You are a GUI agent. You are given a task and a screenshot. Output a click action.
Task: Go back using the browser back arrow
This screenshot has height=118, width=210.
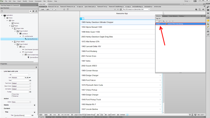(115, 9)
